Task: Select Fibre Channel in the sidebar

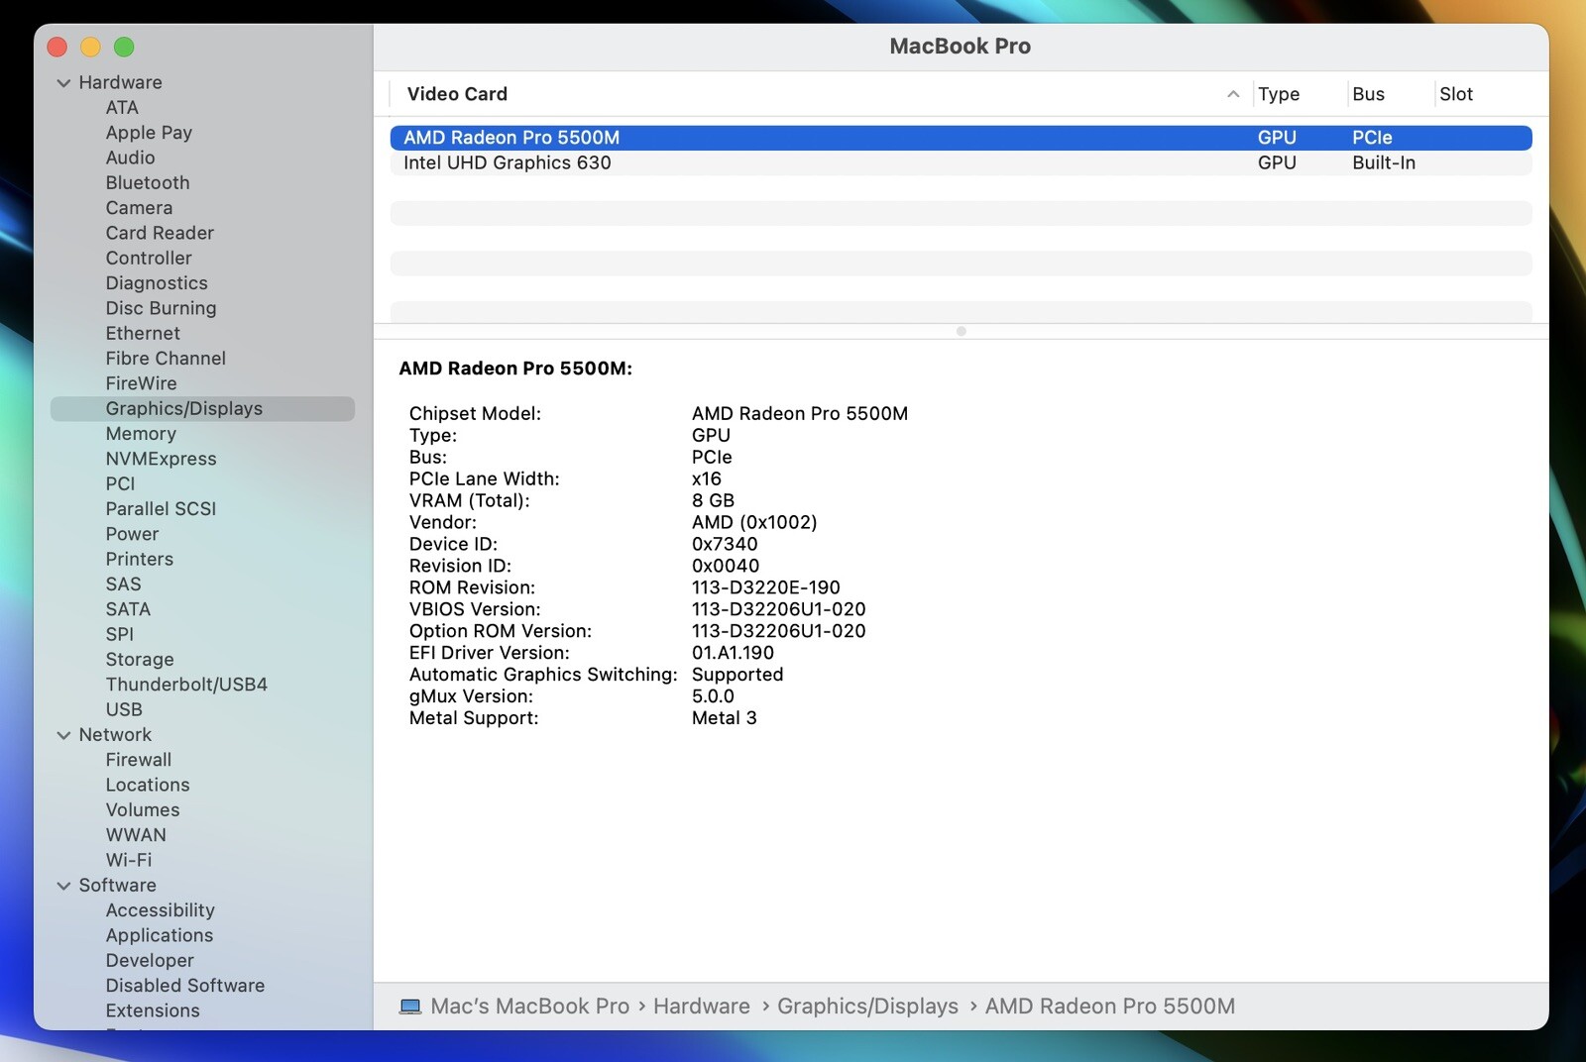Action: (166, 359)
